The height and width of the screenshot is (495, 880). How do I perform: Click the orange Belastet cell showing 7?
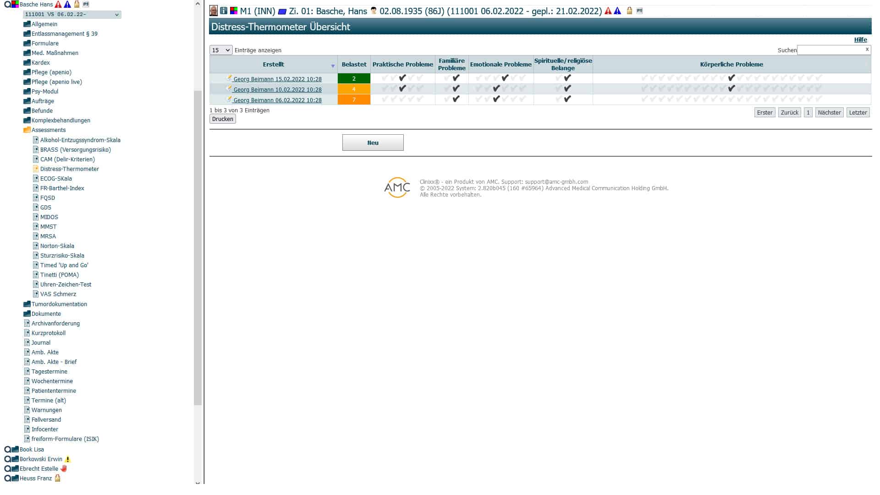(x=354, y=99)
